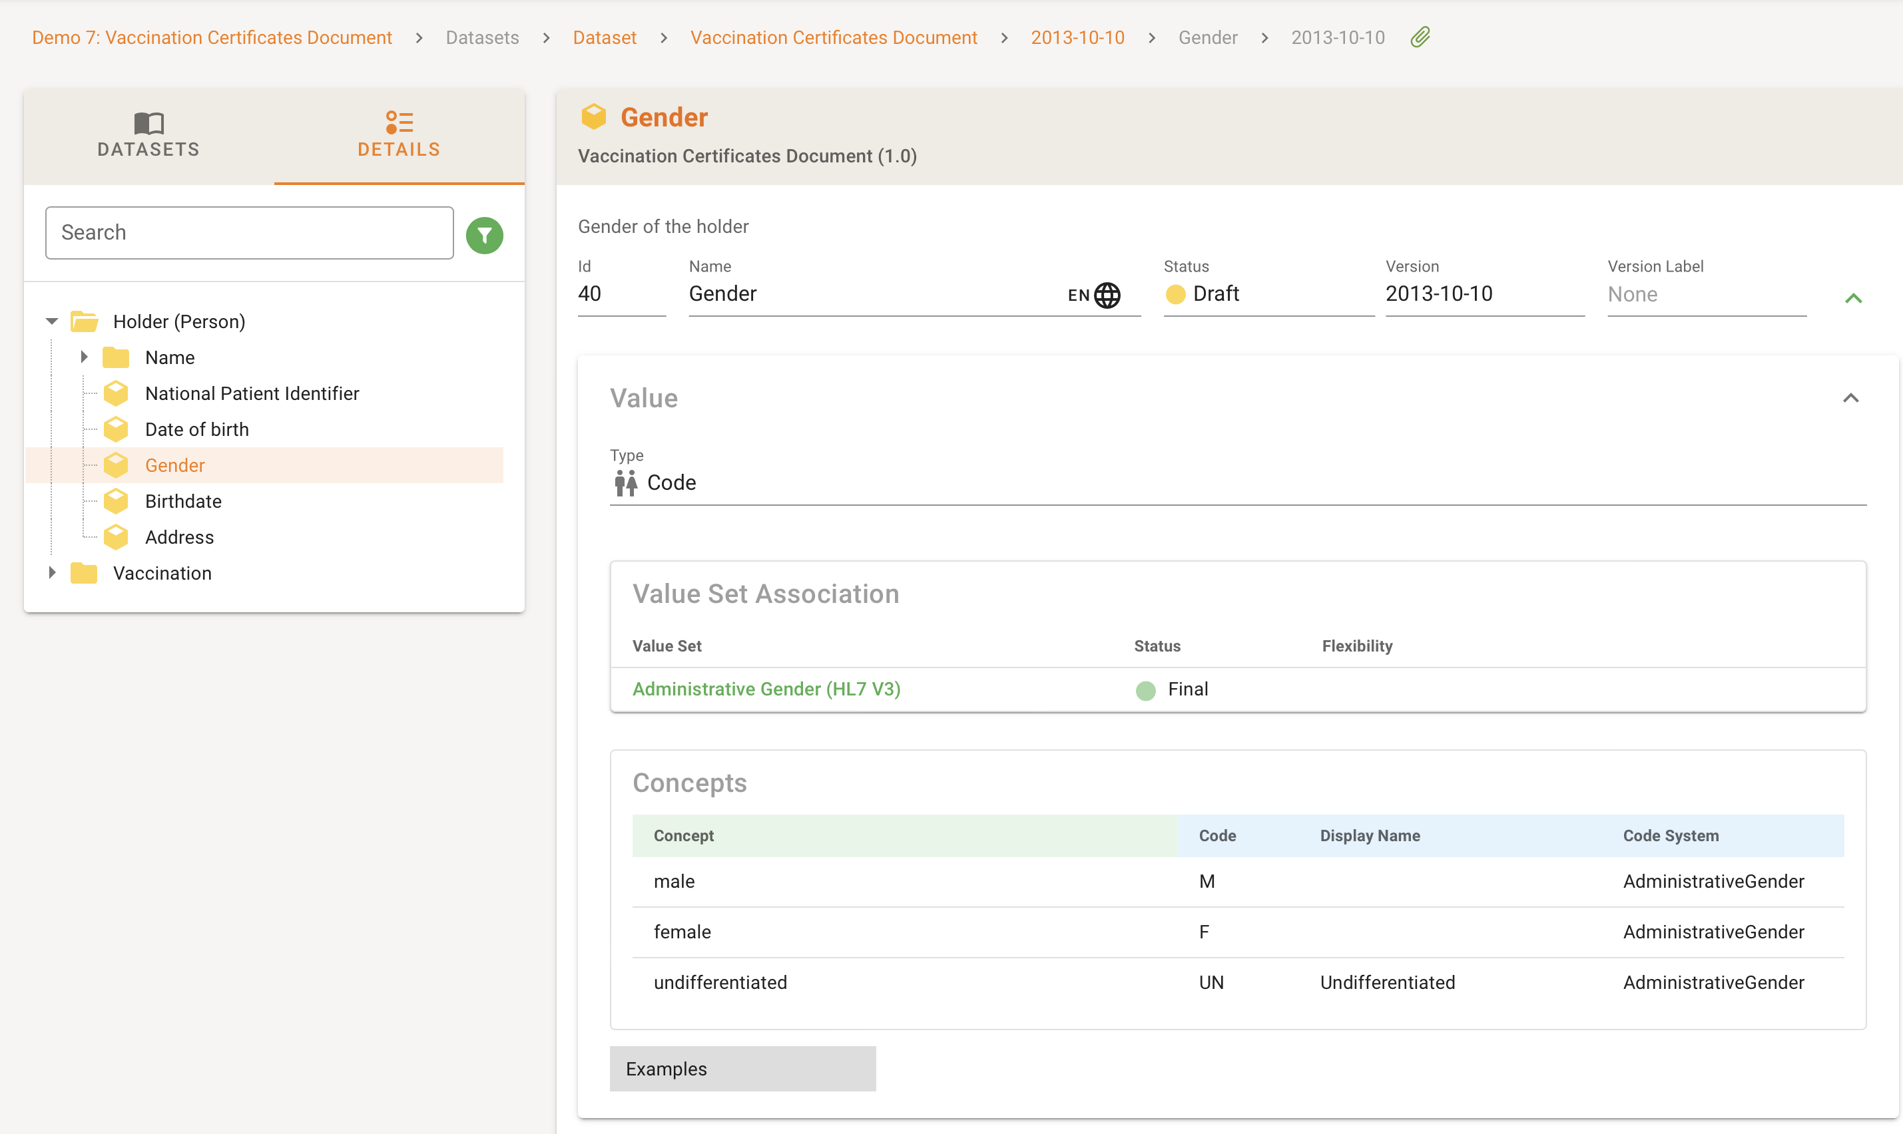Open the Examples section button
This screenshot has height=1134, width=1903.
point(742,1068)
